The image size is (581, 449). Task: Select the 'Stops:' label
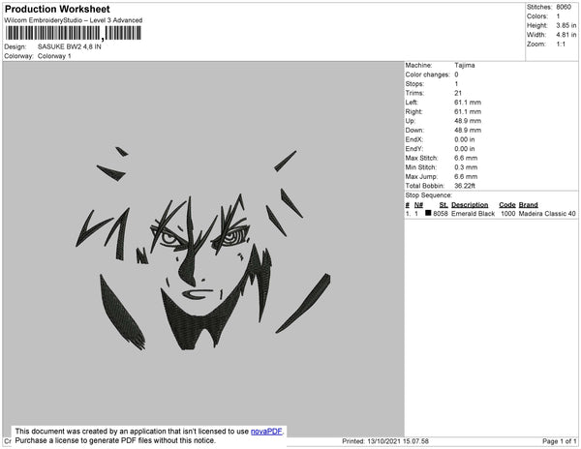pos(414,83)
